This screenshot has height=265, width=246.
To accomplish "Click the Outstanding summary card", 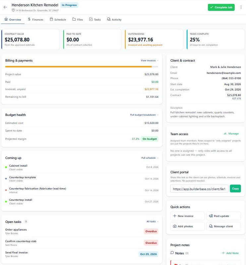I will [x=154, y=39].
